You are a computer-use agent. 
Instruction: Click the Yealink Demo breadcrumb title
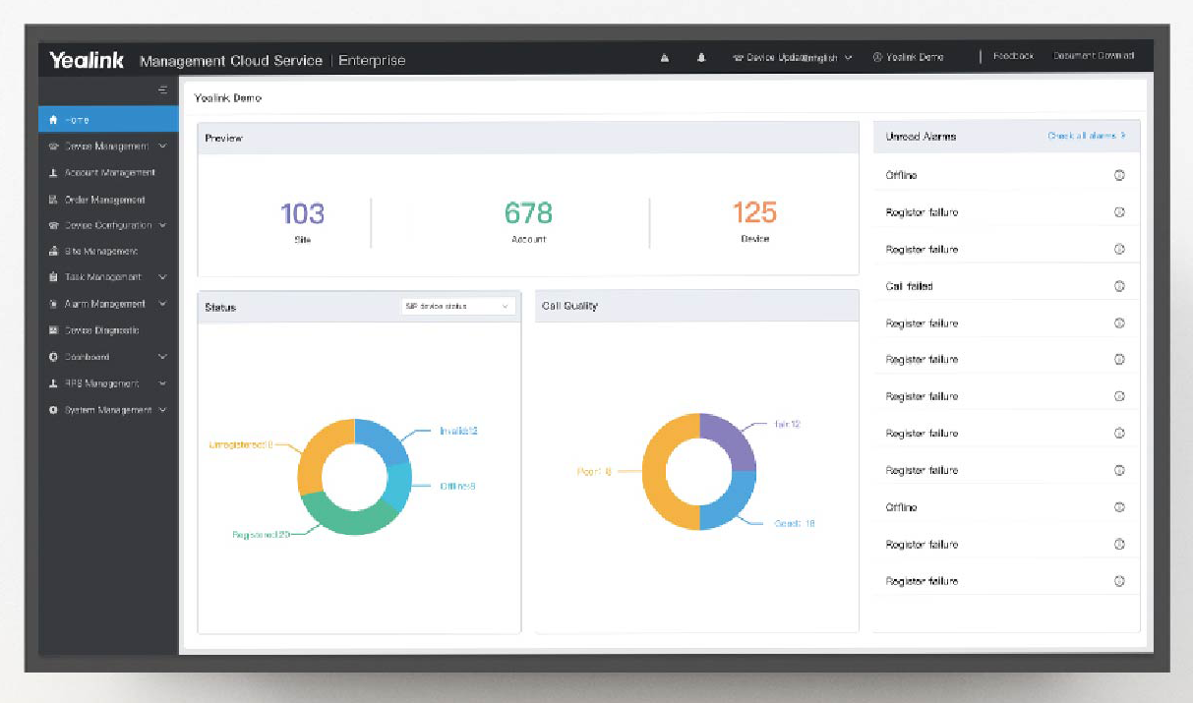point(228,98)
